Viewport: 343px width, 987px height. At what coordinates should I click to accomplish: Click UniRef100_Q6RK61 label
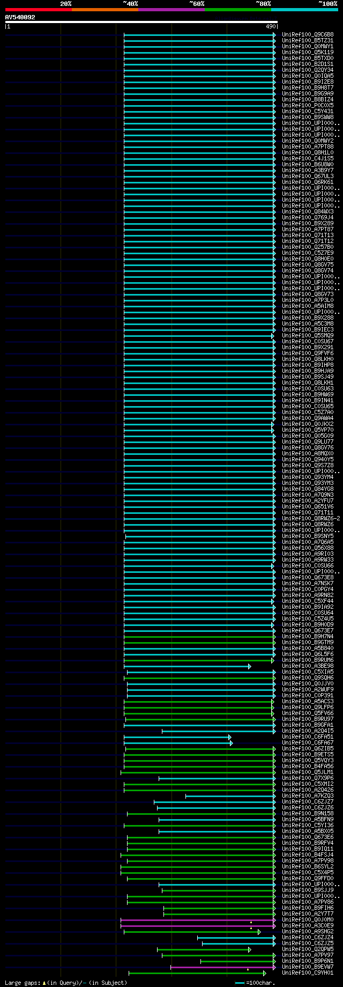pos(308,182)
